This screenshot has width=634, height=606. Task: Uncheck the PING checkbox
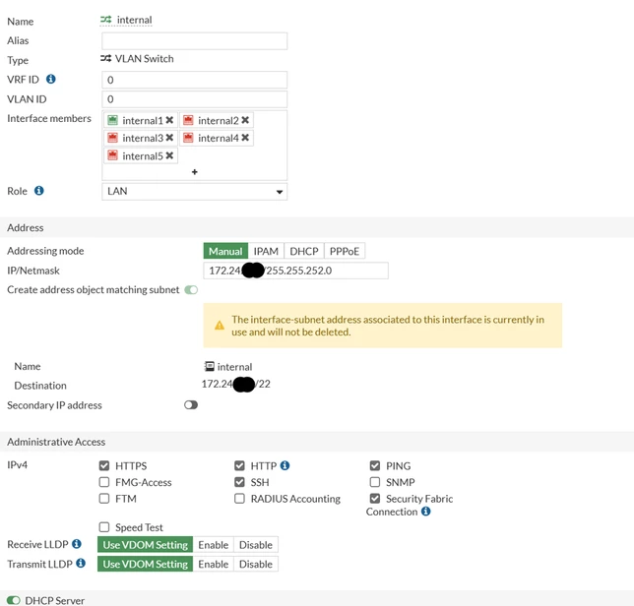tap(375, 465)
